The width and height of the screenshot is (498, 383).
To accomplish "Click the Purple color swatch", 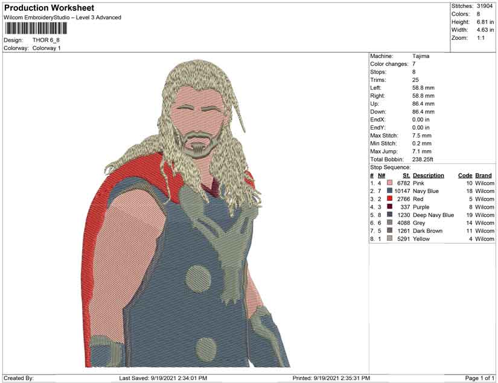I will point(389,207).
